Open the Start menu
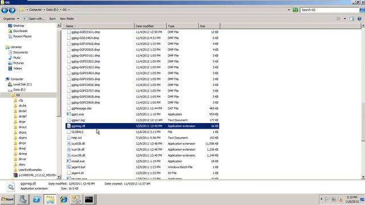The image size is (365, 205). 7,199
